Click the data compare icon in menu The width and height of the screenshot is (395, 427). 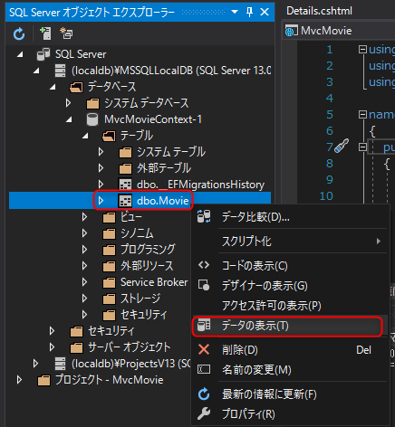(204, 217)
